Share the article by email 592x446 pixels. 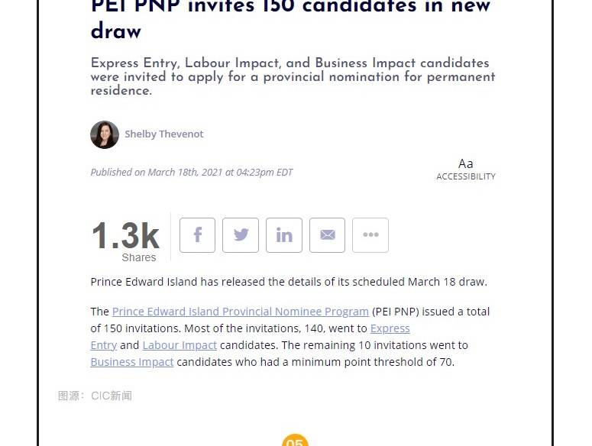pyautogui.click(x=327, y=235)
